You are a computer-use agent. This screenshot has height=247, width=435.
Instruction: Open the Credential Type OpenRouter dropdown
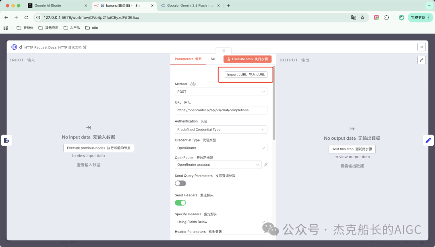point(221,148)
